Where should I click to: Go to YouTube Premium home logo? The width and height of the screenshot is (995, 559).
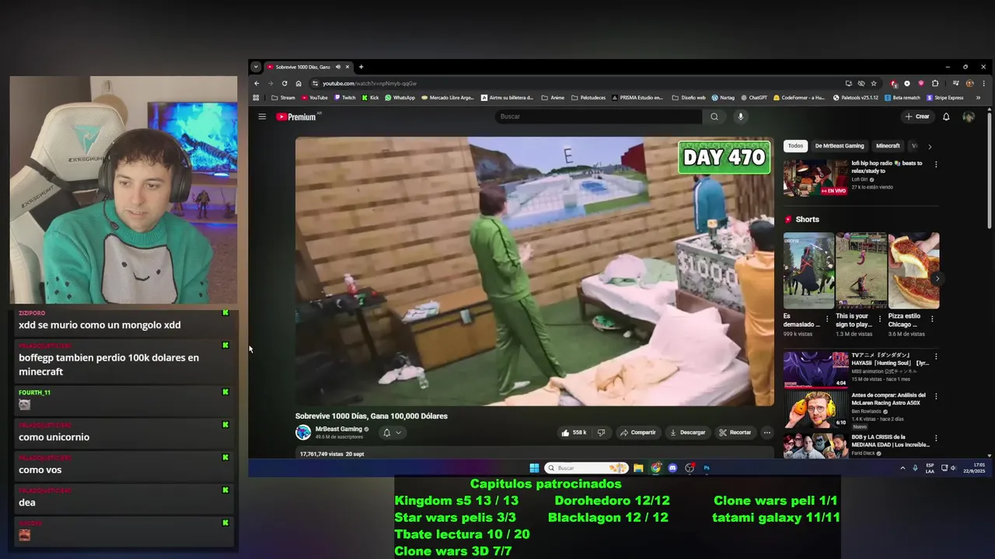click(x=296, y=116)
